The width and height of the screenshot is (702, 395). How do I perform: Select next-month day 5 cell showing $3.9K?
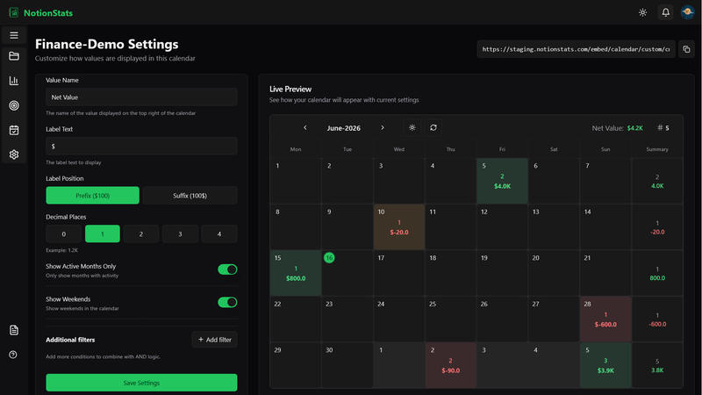[605, 365]
